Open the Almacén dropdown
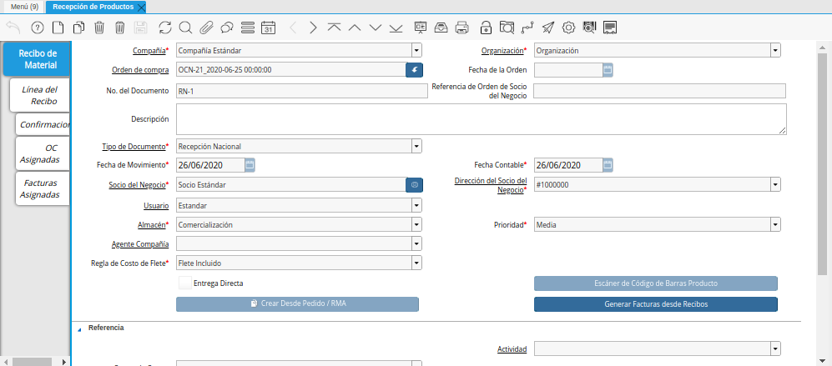832x366 pixels. [x=416, y=224]
